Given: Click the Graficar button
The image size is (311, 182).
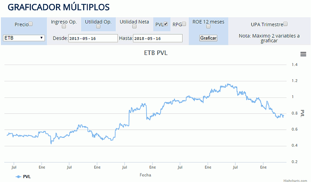Looking at the screenshot, I should click(x=208, y=38).
